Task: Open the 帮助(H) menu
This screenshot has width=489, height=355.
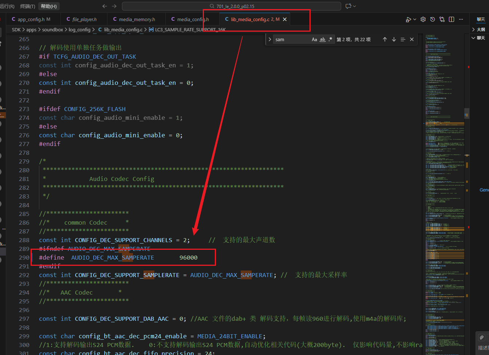Action: tap(49, 6)
